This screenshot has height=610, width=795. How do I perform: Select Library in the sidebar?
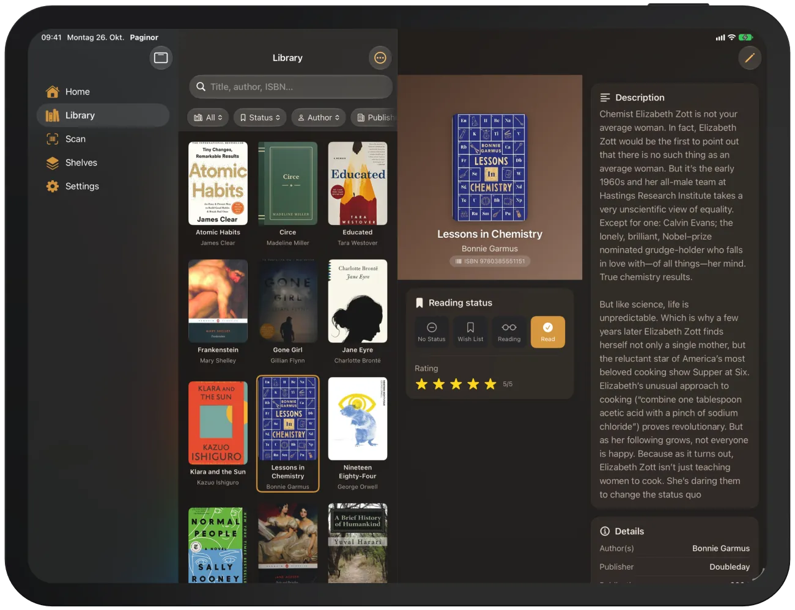[x=103, y=116]
